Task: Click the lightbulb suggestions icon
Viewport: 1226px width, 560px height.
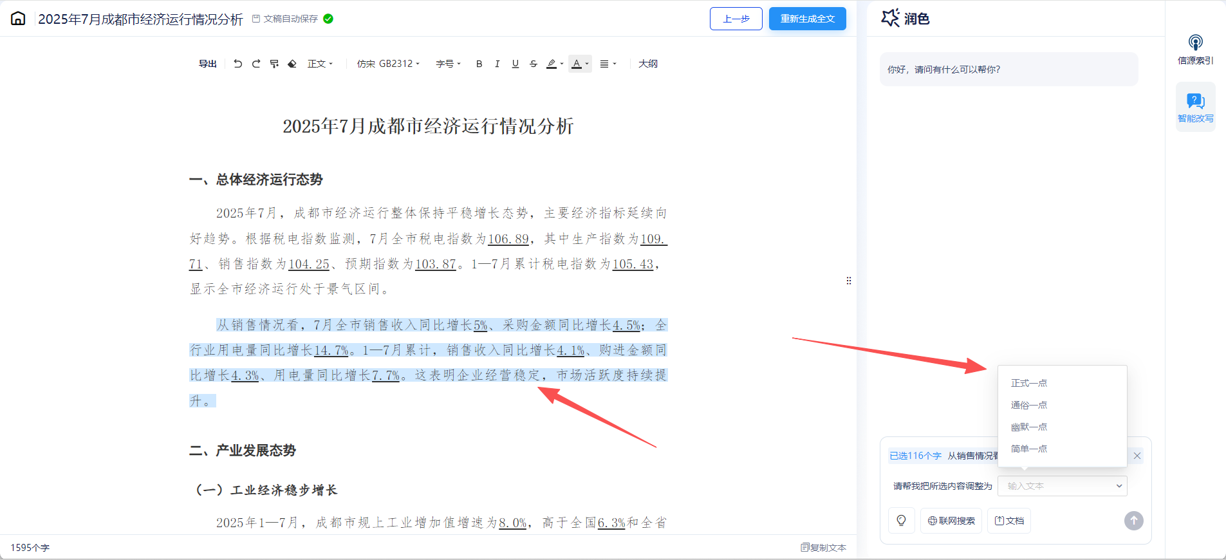Action: pyautogui.click(x=901, y=521)
